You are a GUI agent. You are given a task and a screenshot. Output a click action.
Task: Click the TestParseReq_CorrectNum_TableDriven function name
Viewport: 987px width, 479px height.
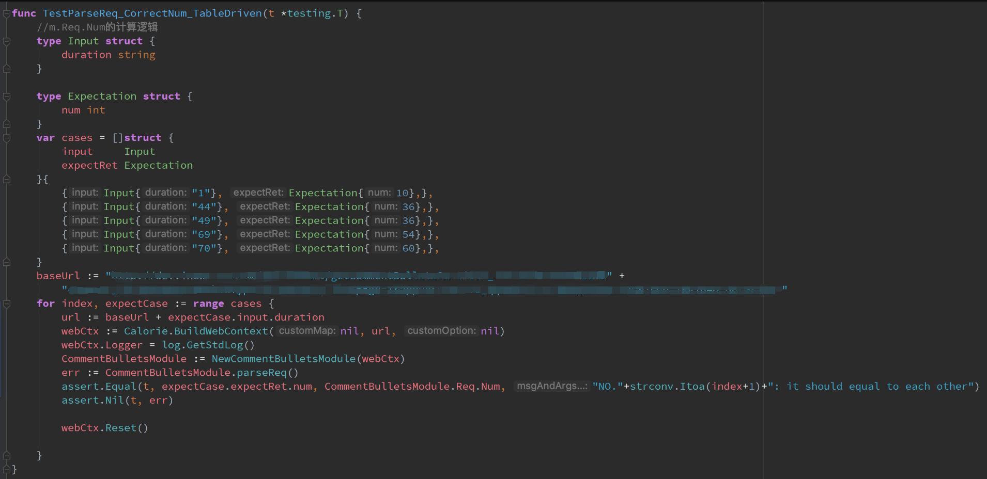[152, 13]
